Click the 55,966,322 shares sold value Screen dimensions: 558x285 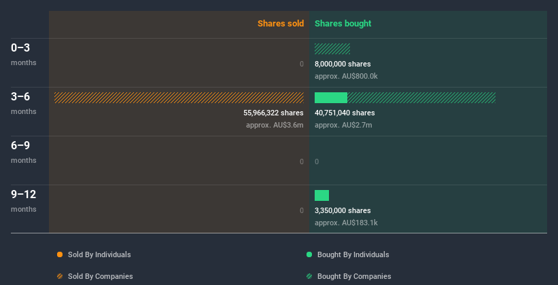273,113
